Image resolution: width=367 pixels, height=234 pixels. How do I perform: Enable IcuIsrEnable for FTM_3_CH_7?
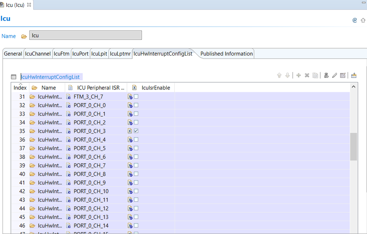[136, 96]
